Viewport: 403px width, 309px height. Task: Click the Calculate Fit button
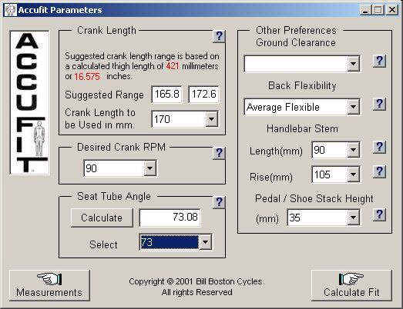coord(351,285)
